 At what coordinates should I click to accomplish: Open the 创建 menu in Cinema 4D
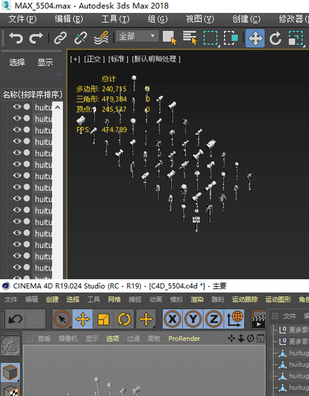tap(52, 299)
